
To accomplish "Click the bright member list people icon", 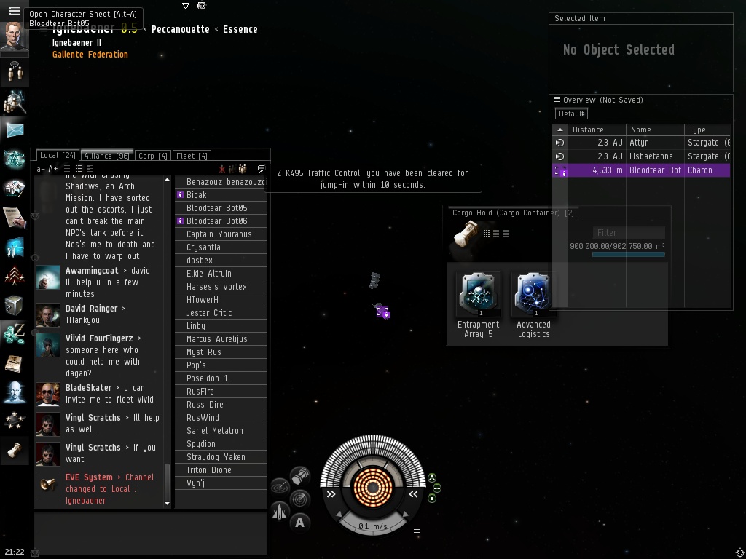I will tap(243, 169).
